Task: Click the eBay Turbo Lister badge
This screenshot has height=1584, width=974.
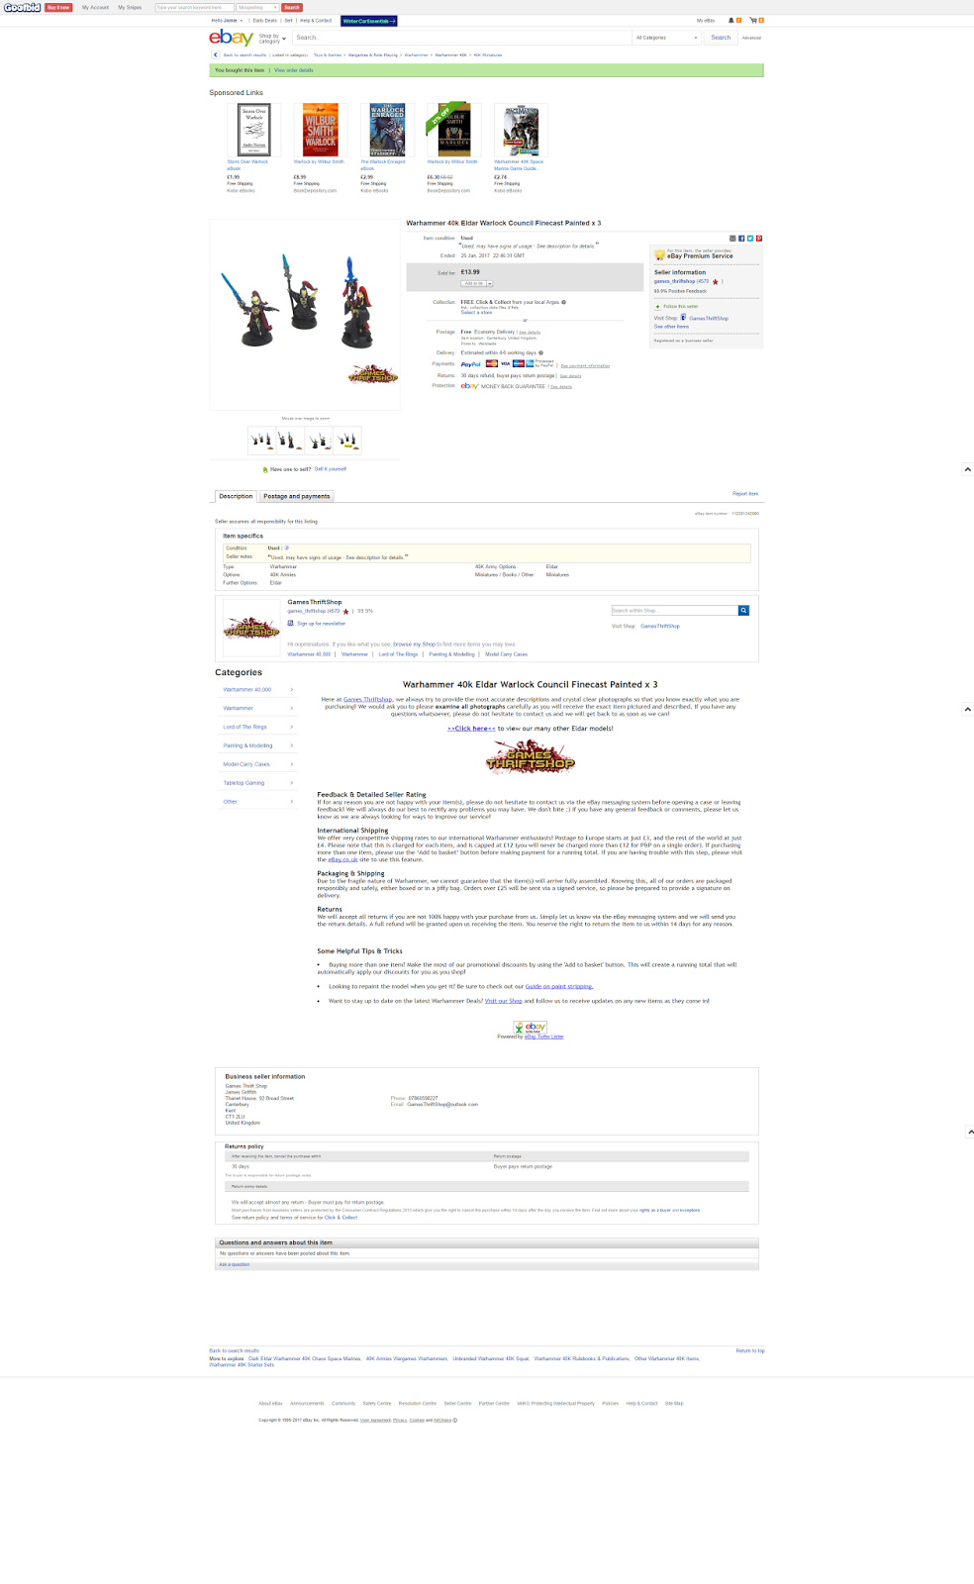Action: (x=530, y=1028)
